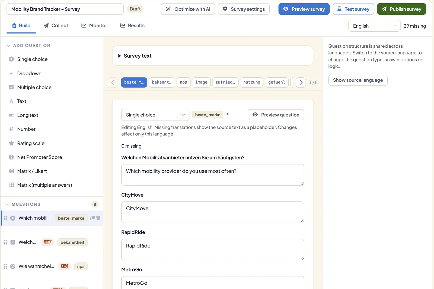Click Test survey button
This screenshot has width=434, height=289.
point(353,9)
